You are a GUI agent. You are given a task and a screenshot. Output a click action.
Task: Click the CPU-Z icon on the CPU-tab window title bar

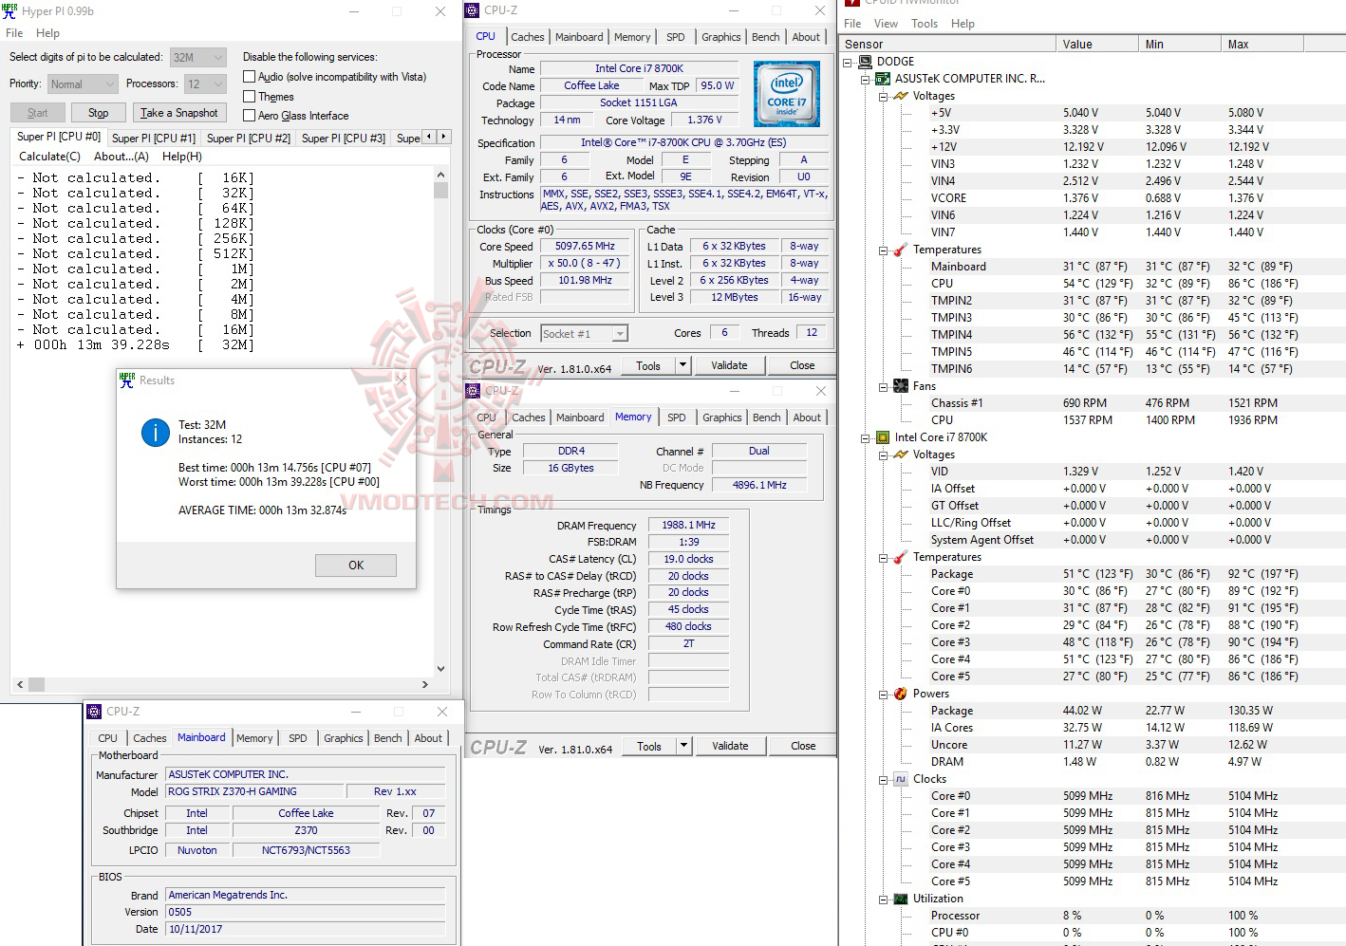point(472,10)
